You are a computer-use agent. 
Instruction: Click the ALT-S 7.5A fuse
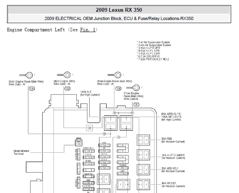coord(104,157)
